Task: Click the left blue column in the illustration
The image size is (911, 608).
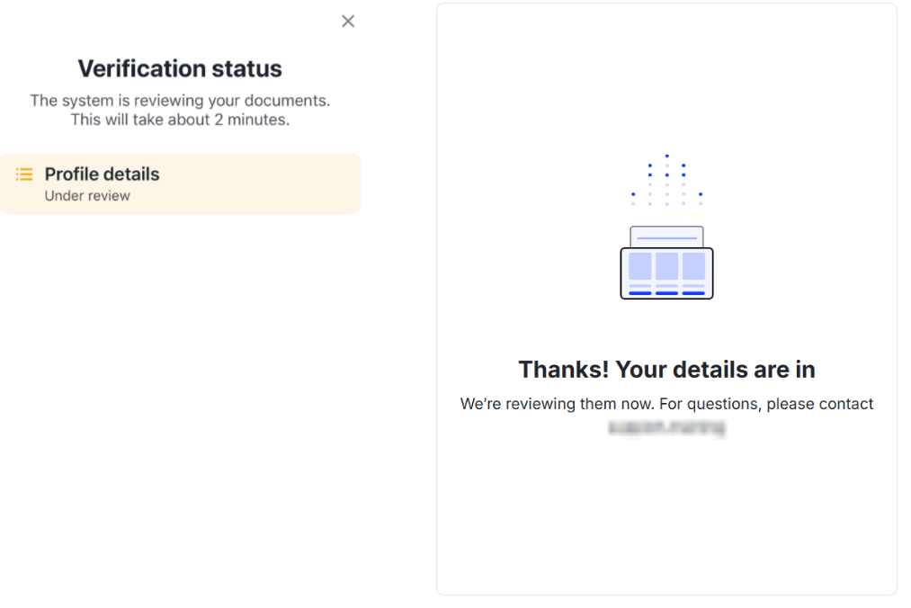Action: [640, 266]
